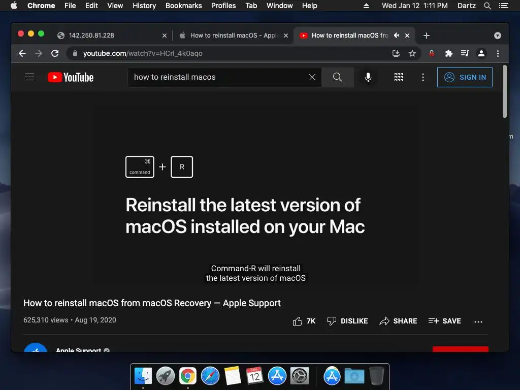The width and height of the screenshot is (520, 390).
Task: Reload the YouTube page
Action: click(x=55, y=53)
